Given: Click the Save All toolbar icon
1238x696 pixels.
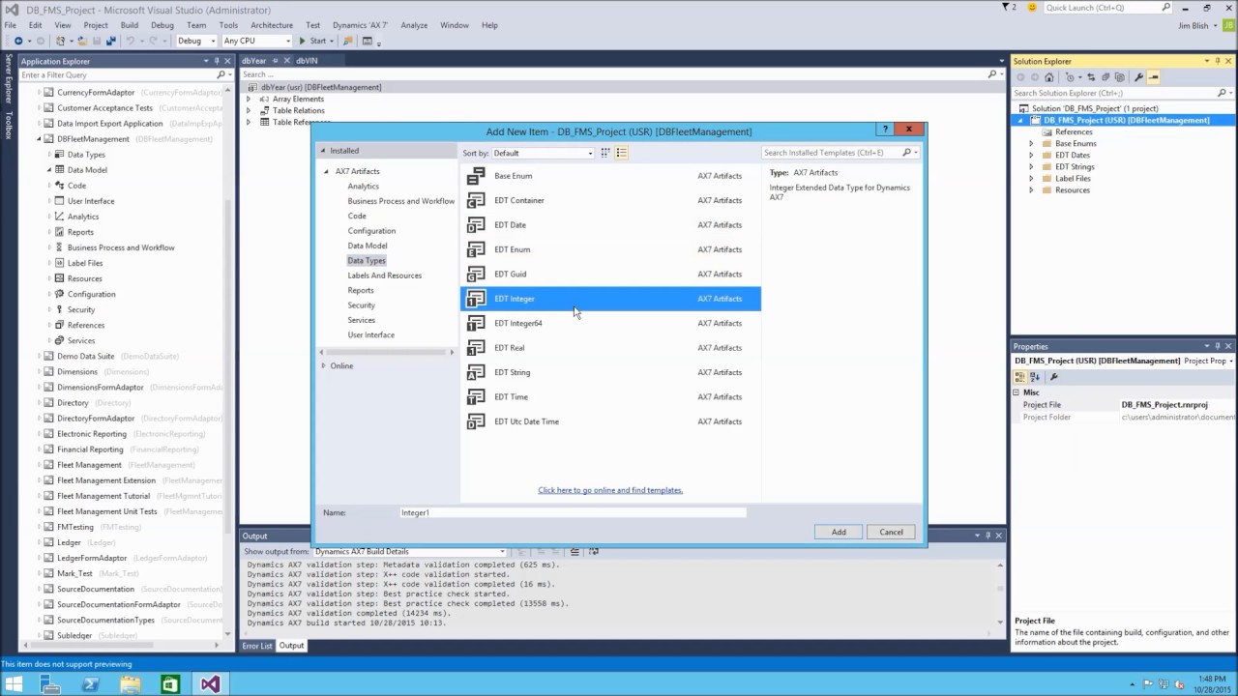Looking at the screenshot, I should [110, 41].
